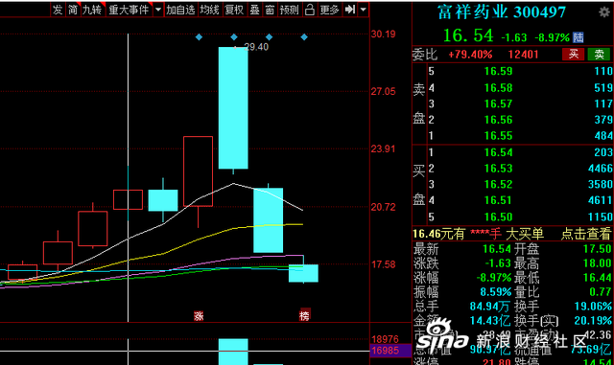
Task: Click the 加自选 add to watchlist button
Action: [180, 10]
